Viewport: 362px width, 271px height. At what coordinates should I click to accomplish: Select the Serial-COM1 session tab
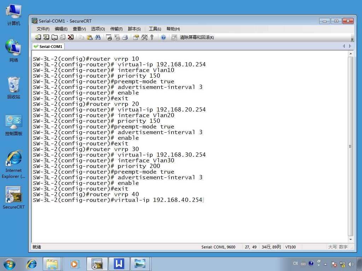tap(48, 46)
